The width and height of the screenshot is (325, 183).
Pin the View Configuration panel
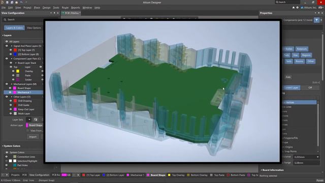(54, 13)
